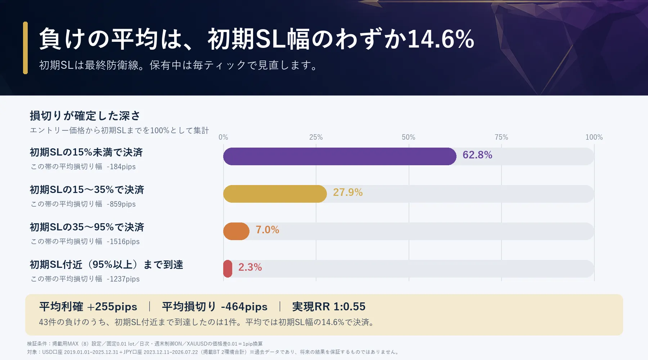The width and height of the screenshot is (648, 360).
Task: Click the 平均損切り -464pips stat
Action: tap(215, 307)
